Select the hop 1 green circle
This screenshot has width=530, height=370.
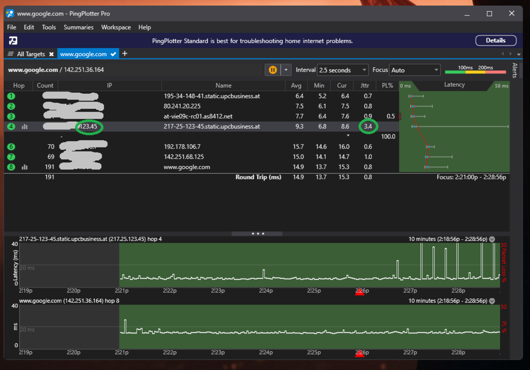tap(11, 96)
